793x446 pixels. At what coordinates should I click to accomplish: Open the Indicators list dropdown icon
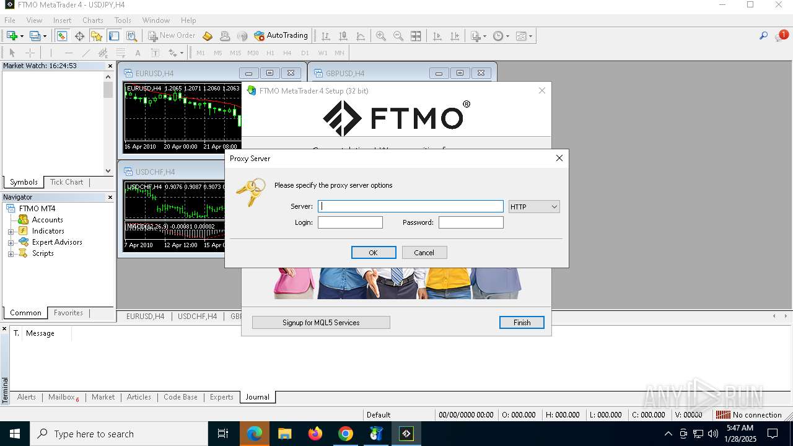pyautogui.click(x=478, y=36)
